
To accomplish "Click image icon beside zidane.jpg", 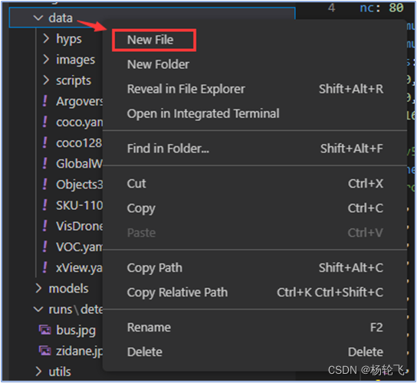I will tap(45, 351).
